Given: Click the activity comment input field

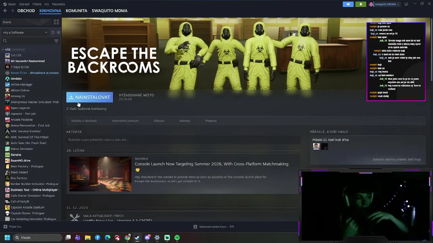Looking at the screenshot, I should coord(183,140).
